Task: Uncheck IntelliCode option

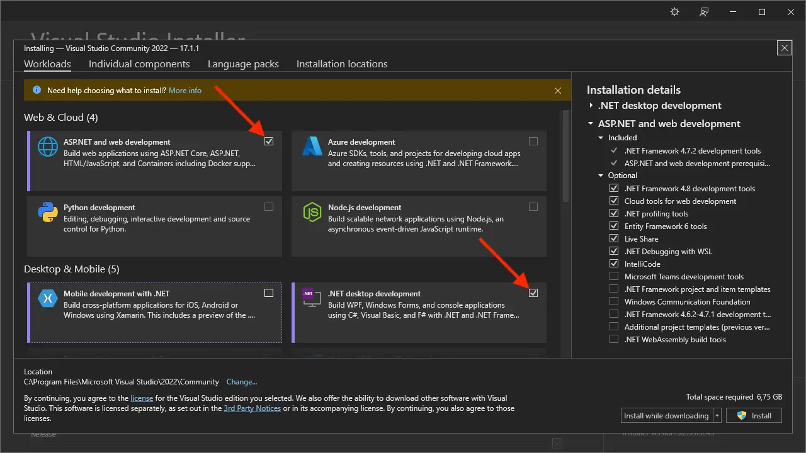Action: click(x=614, y=264)
